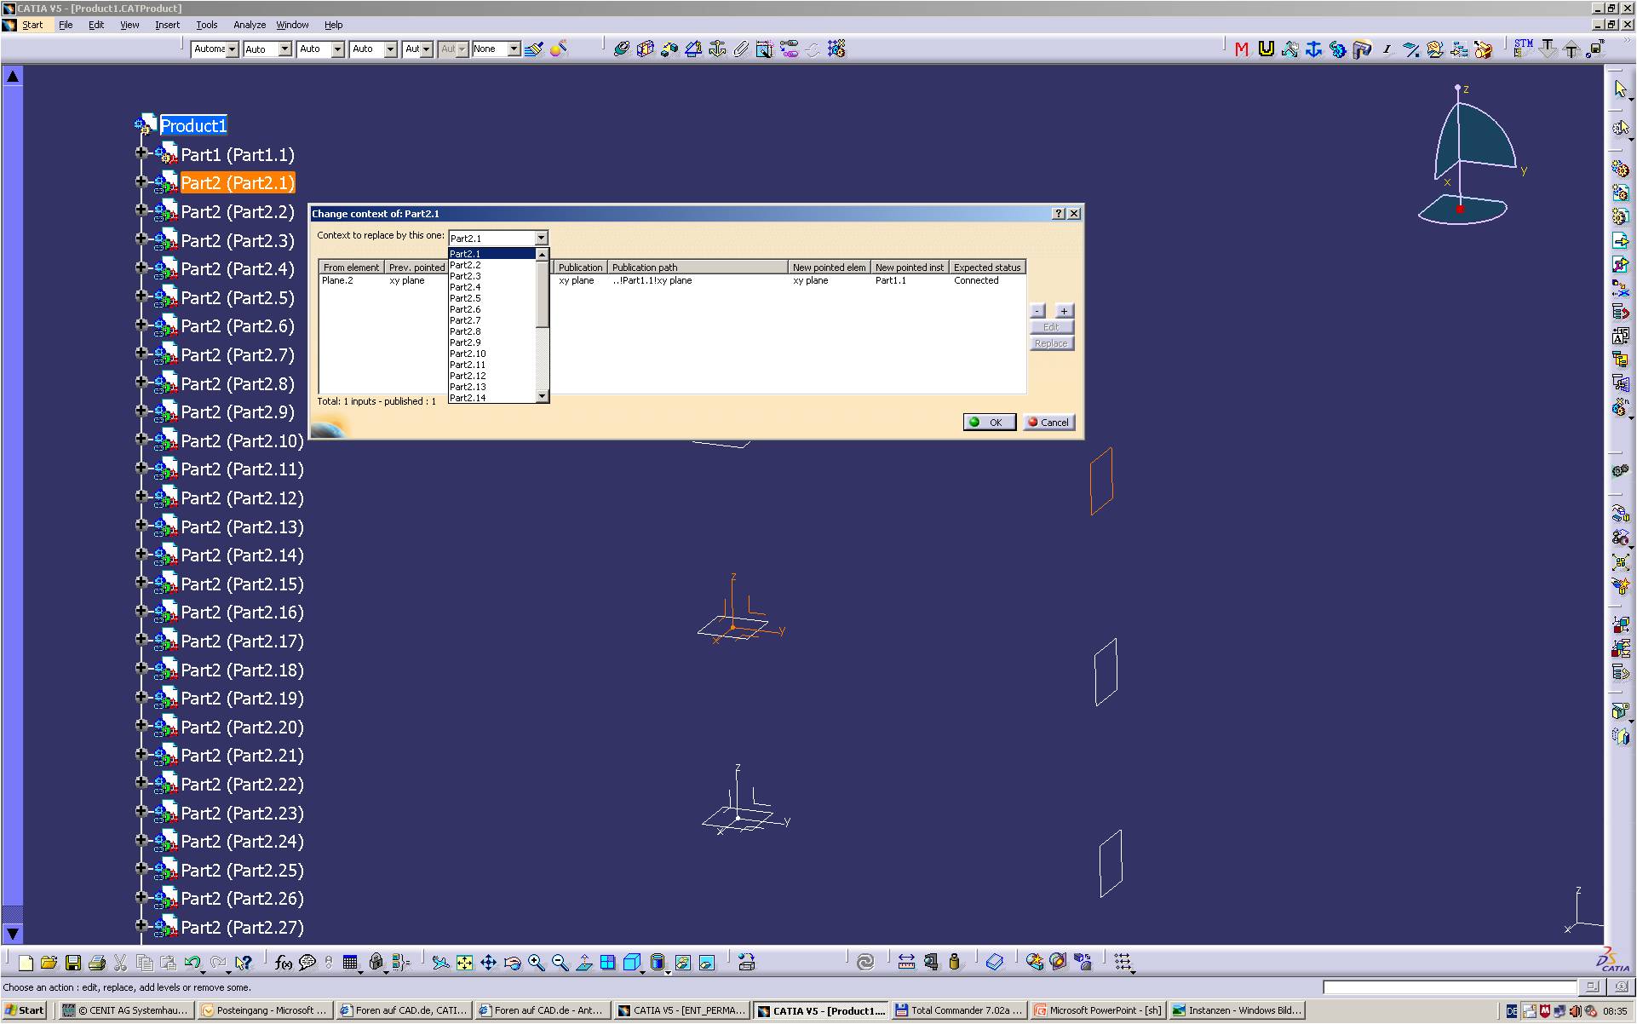Image resolution: width=1637 pixels, height=1024 pixels.
Task: Click the Fit All In icon
Action: [464, 963]
